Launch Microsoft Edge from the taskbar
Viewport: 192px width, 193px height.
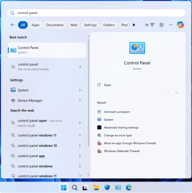pyautogui.click(x=129, y=188)
